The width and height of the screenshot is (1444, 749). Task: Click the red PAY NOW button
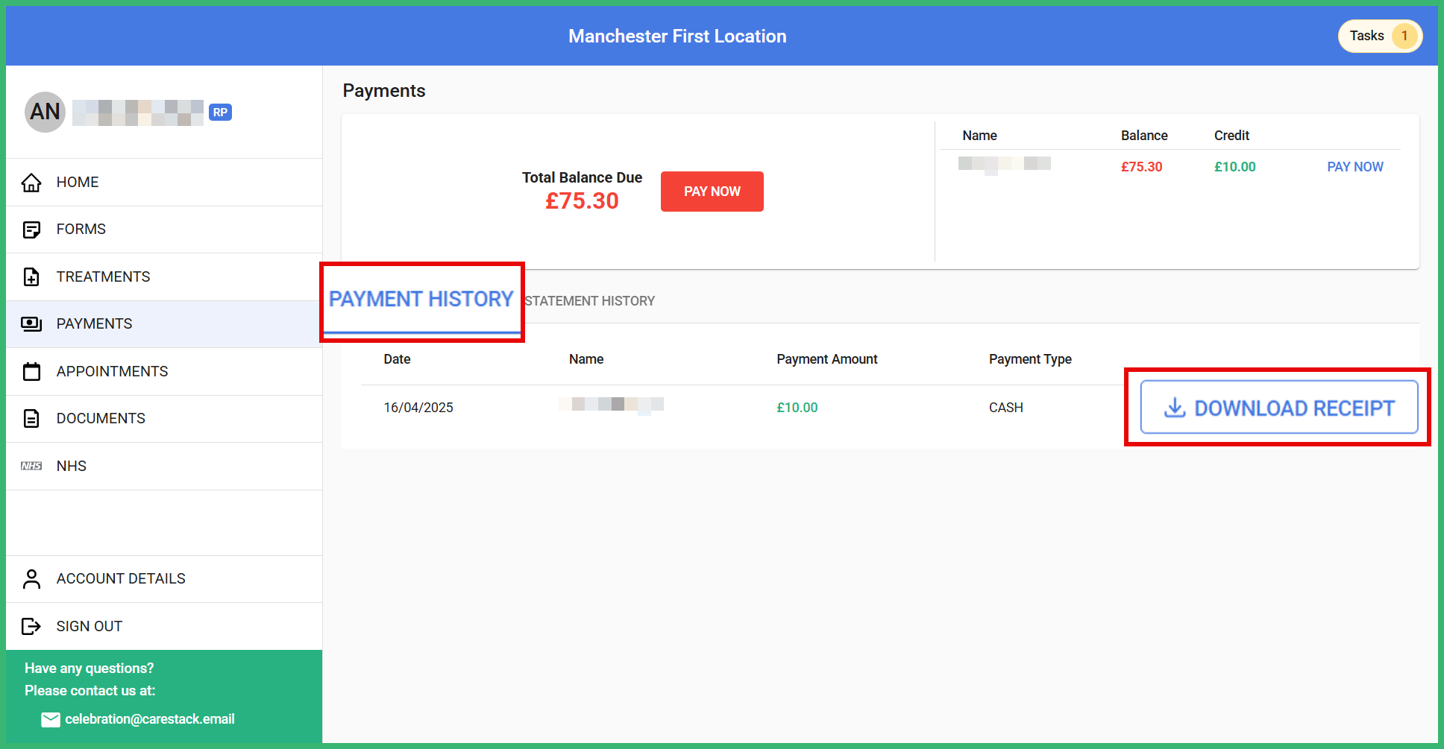click(712, 192)
